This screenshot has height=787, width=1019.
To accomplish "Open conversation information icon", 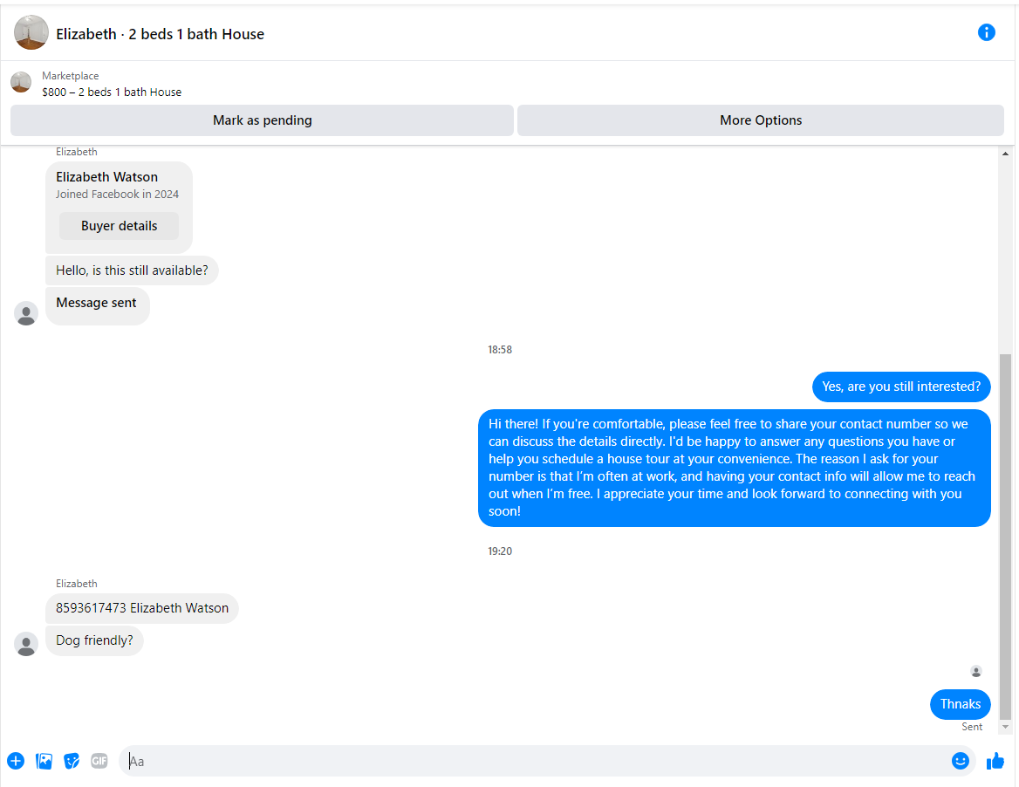I will [986, 32].
